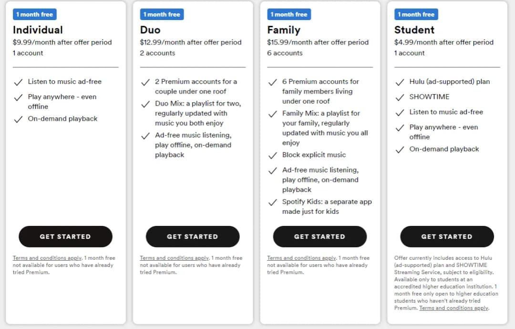Click the checkmark next to 'Duo Mix' feature
Viewport: 515px width, 329px height.
coord(145,104)
